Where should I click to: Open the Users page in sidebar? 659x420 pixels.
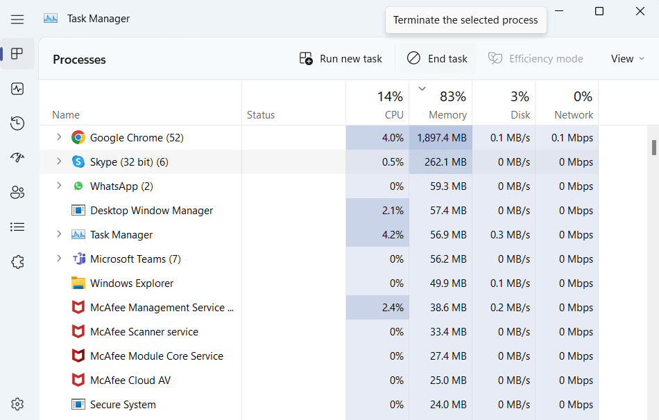pos(17,193)
